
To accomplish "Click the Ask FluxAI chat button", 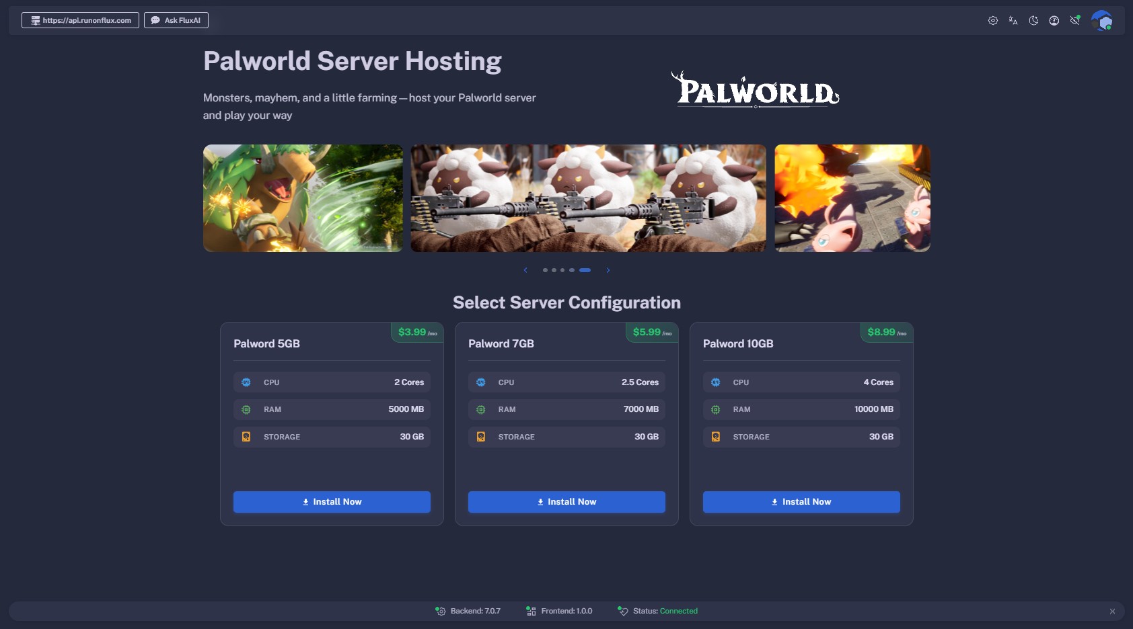I will (176, 20).
